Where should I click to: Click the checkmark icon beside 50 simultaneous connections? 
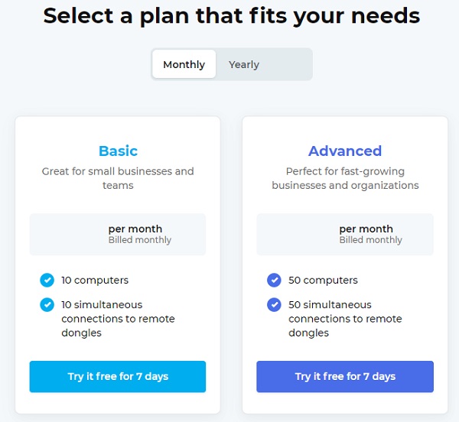(274, 305)
